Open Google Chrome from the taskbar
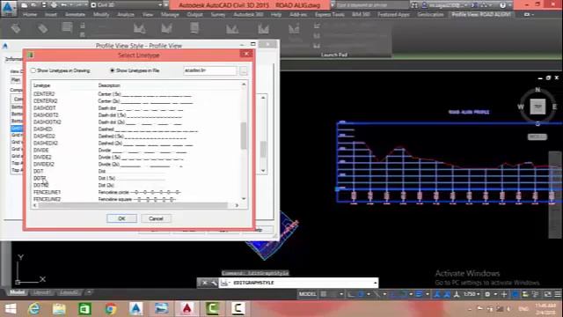Image resolution: width=563 pixels, height=317 pixels. (x=111, y=308)
